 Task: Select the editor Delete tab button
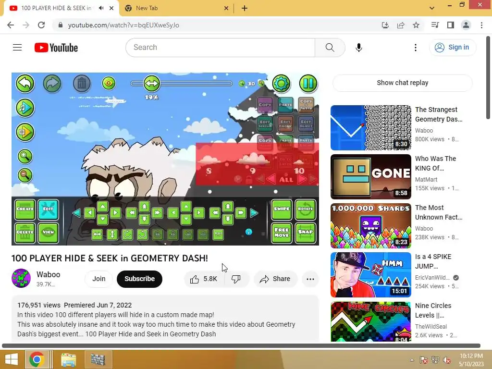(25, 233)
